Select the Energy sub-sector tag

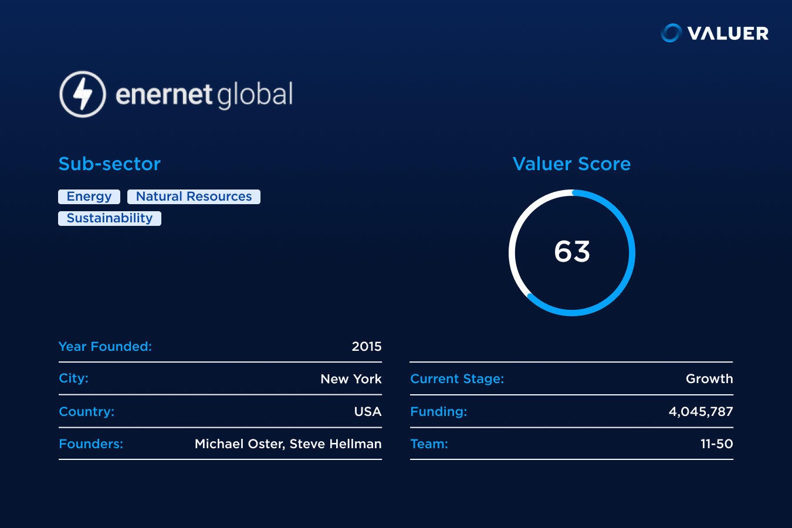coord(89,197)
